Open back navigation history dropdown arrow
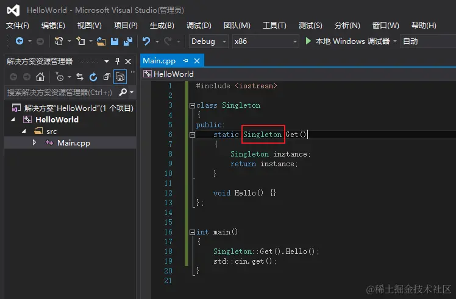Image resolution: width=456 pixels, height=299 pixels. tap(30, 41)
